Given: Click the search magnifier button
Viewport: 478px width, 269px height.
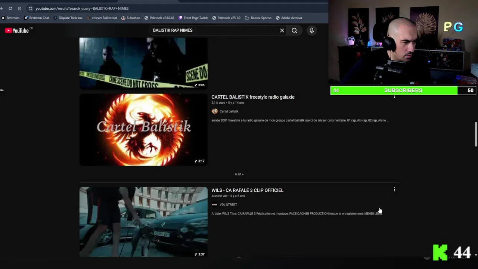Looking at the screenshot, I should coord(294,30).
